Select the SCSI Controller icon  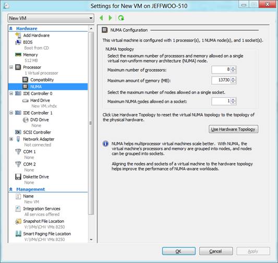(x=18, y=132)
